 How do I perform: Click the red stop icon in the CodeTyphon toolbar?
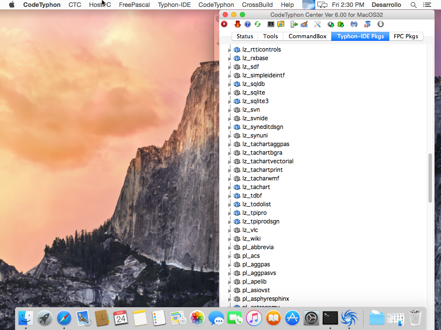224,24
